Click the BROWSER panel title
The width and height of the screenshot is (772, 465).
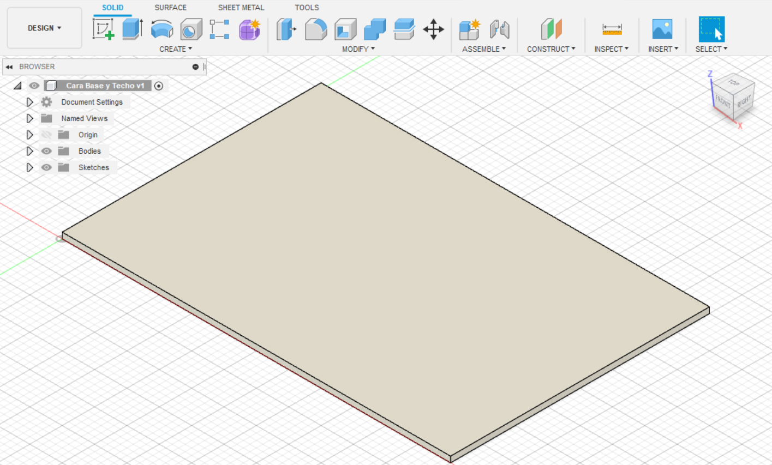click(37, 67)
